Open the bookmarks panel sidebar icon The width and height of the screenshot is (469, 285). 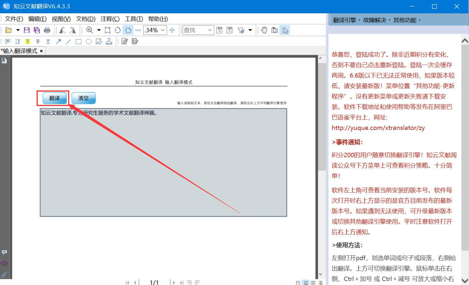4,60
